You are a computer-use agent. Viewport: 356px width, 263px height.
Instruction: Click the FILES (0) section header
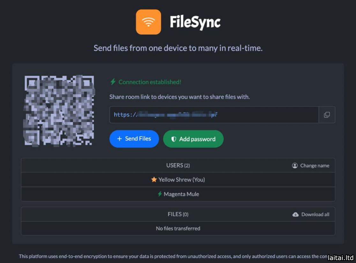pos(178,214)
